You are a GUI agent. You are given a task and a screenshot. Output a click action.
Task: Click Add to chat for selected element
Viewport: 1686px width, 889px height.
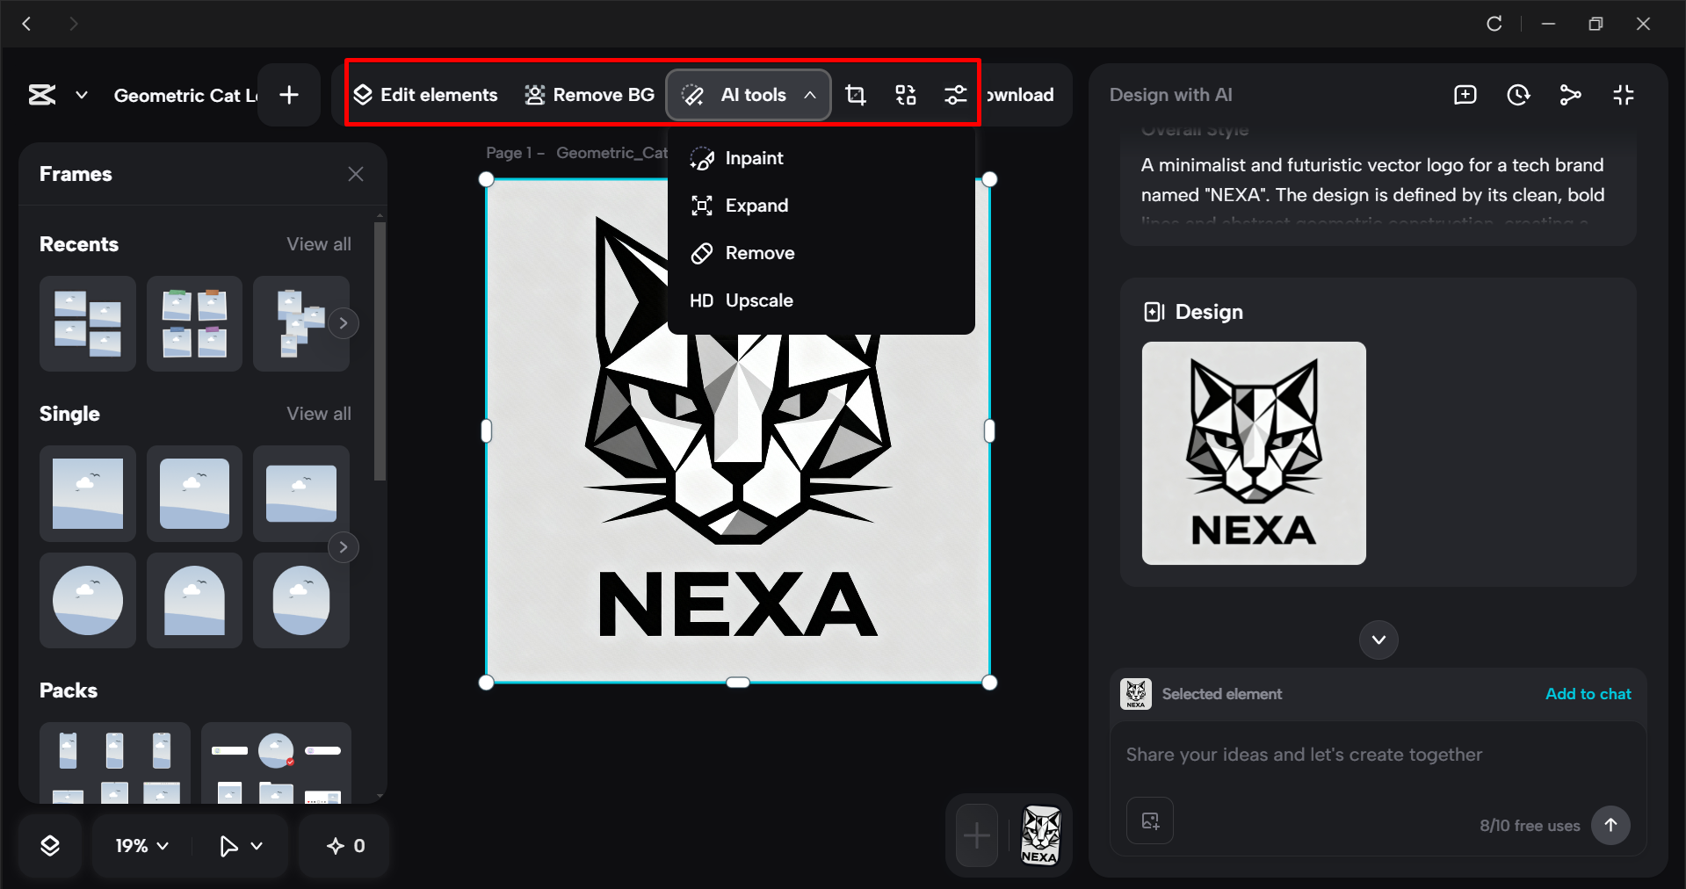[1588, 694]
